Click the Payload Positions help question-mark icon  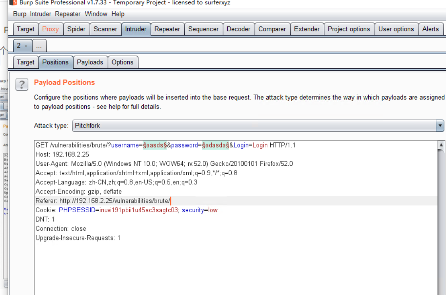point(22,85)
